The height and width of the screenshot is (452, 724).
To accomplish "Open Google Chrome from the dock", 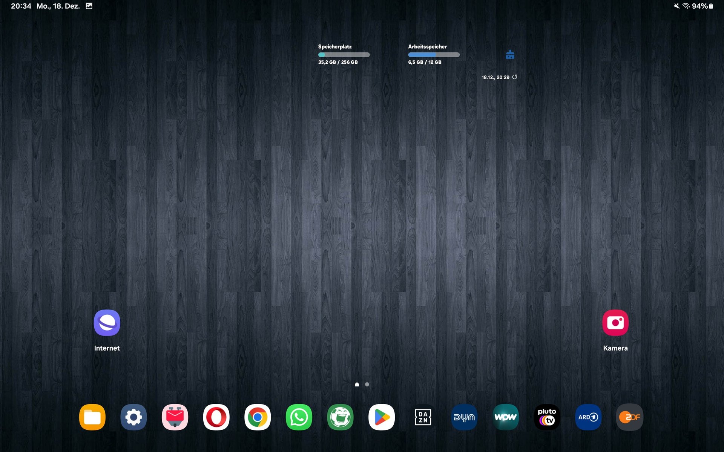I will pyautogui.click(x=258, y=417).
